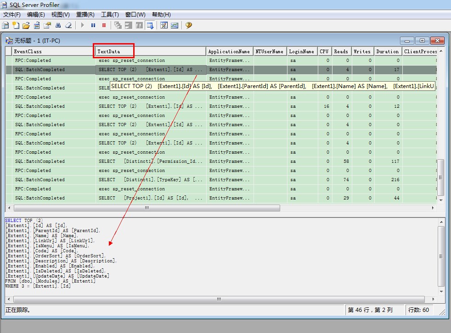This screenshot has width=451, height=333.
Task: Click the third greyed-out replay toolbar icon
Action: 139,26
